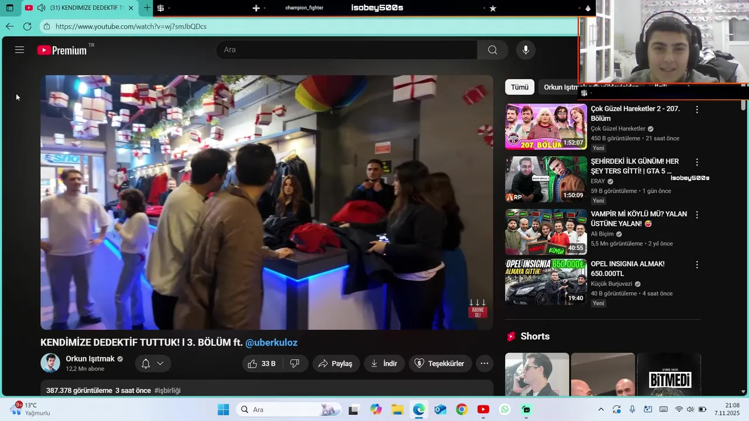
Task: Click Orkun Işıtmak channel avatar
Action: tap(50, 363)
